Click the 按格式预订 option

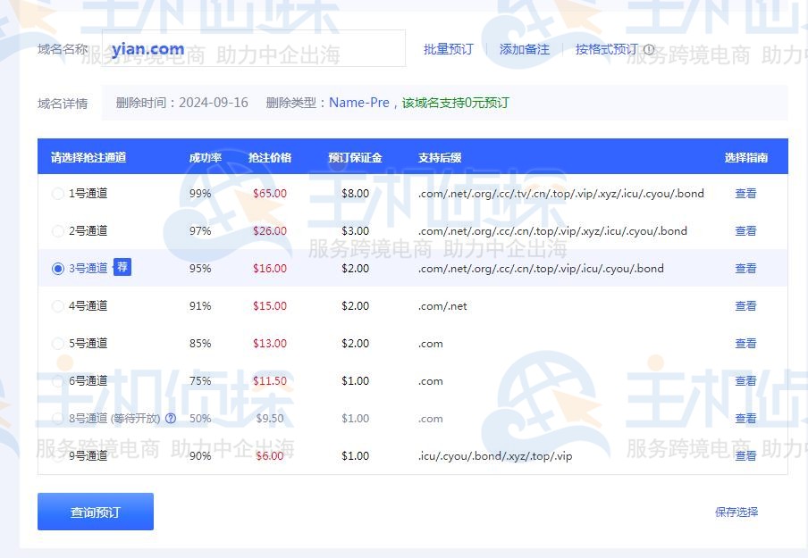click(x=609, y=49)
